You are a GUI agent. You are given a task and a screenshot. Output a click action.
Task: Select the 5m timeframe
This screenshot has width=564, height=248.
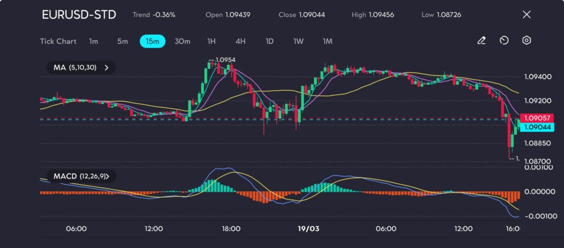122,41
